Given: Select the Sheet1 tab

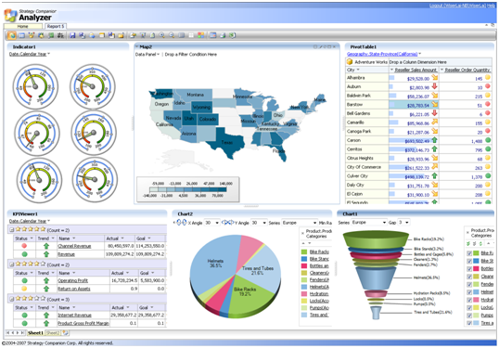Looking at the screenshot, I should pos(35,333).
